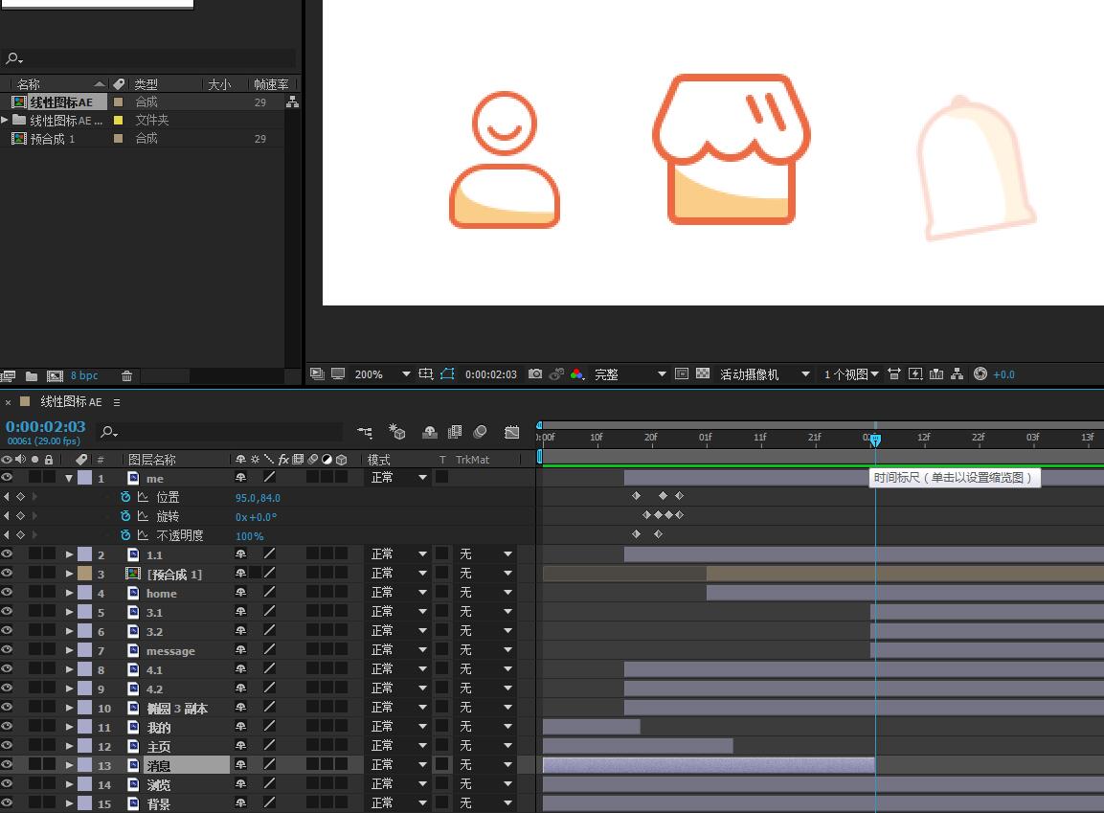Open the Graph Editor in the timeline

[512, 433]
